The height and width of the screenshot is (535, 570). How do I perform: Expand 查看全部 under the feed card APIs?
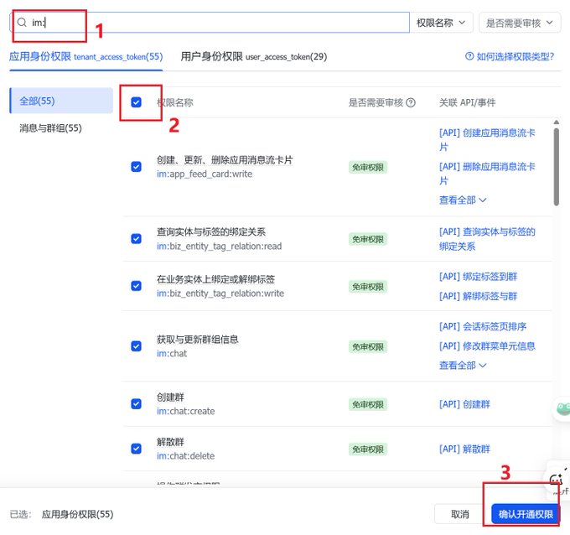tap(463, 200)
